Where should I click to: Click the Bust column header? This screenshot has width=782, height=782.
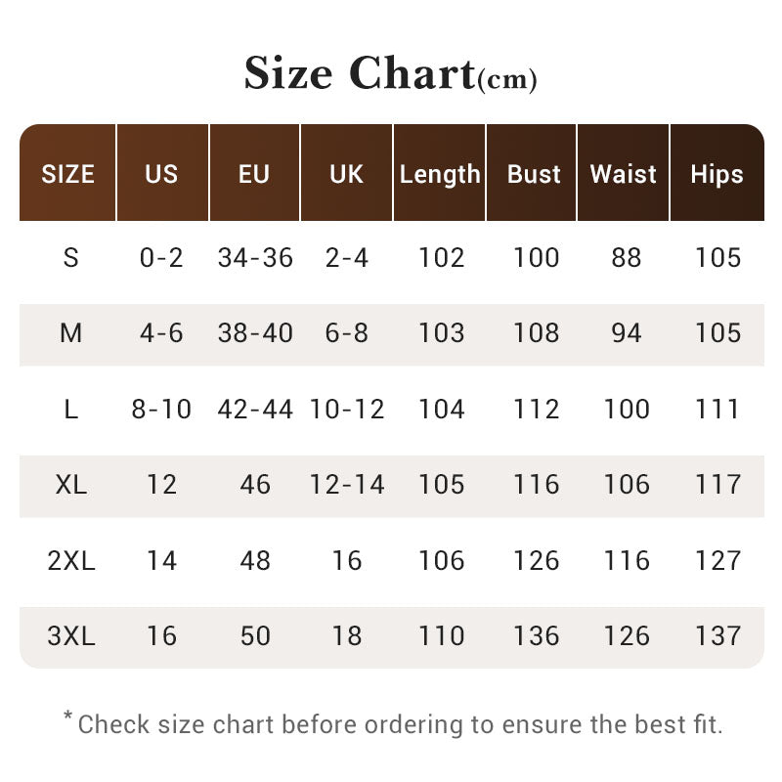pos(534,174)
